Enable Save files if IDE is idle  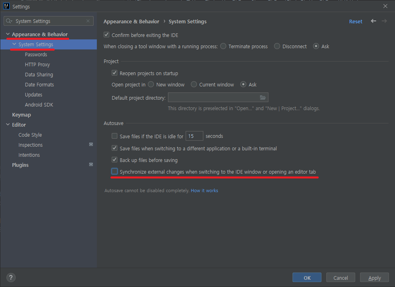(x=115, y=136)
